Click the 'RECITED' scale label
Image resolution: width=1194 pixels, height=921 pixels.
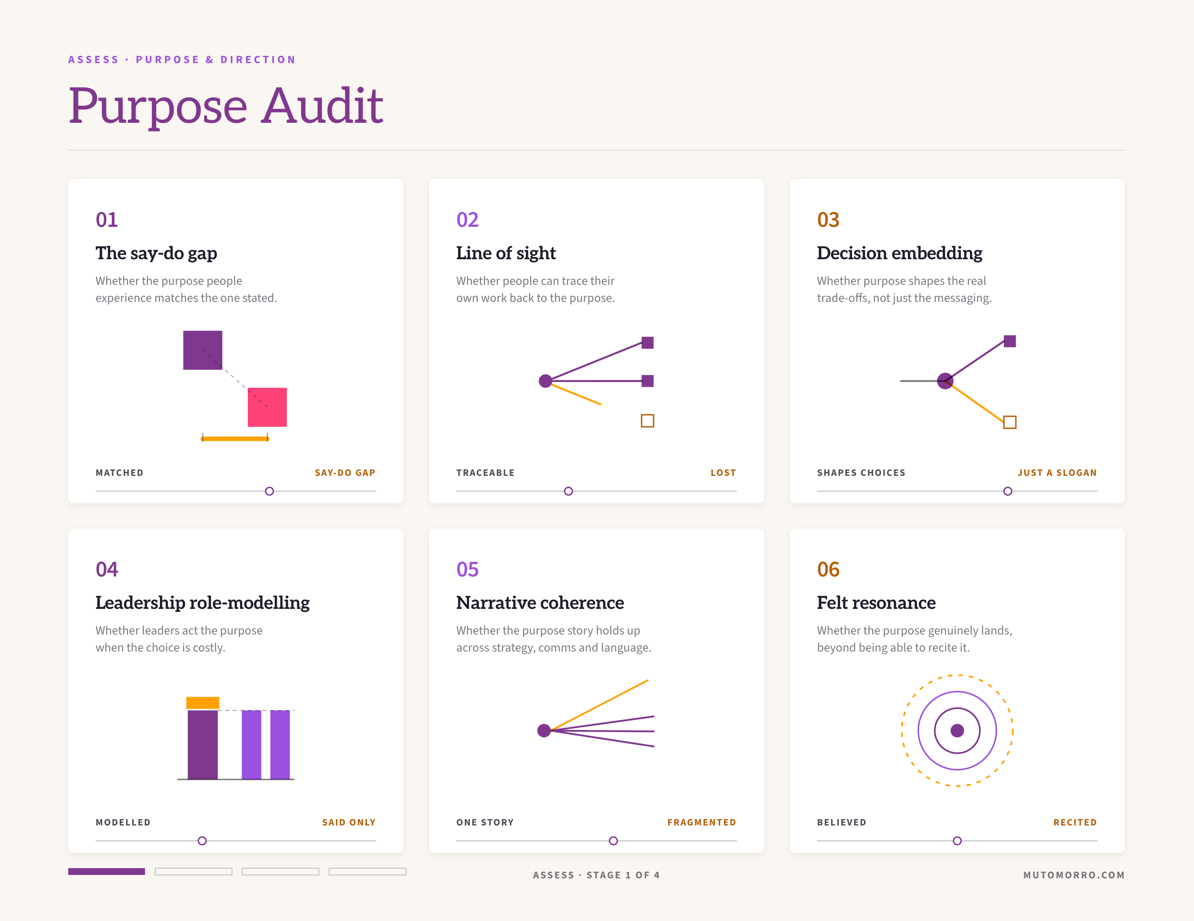1075,822
